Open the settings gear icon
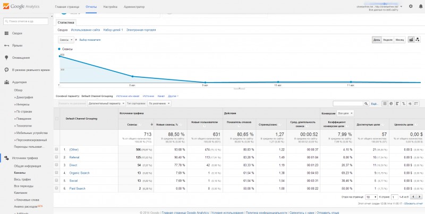Viewport: 425px width, 214px height. pyautogui.click(x=411, y=6)
